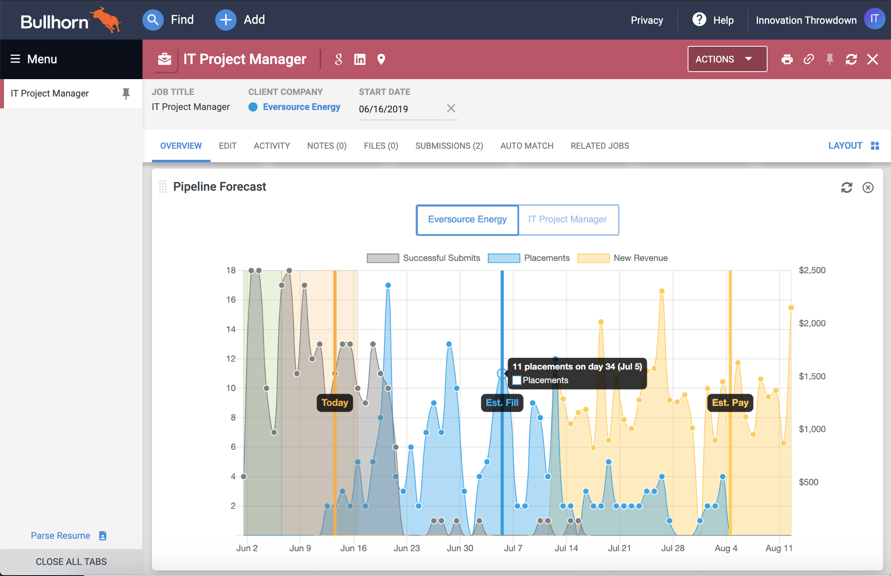Click the layout grid icon

(875, 146)
